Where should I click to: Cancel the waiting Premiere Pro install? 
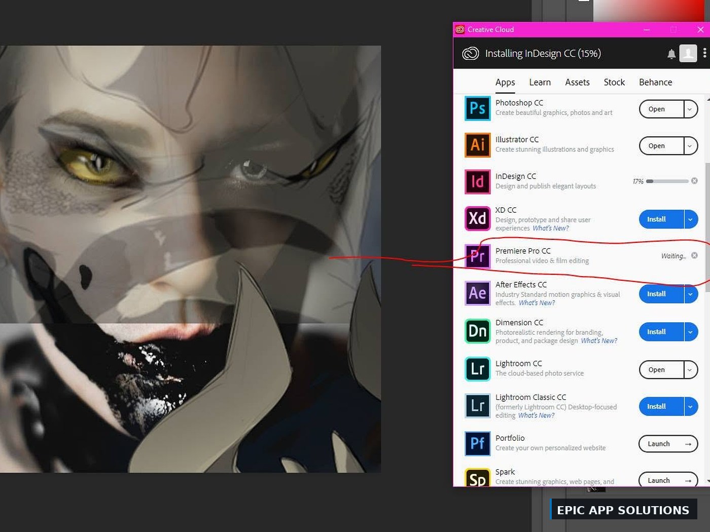point(694,255)
